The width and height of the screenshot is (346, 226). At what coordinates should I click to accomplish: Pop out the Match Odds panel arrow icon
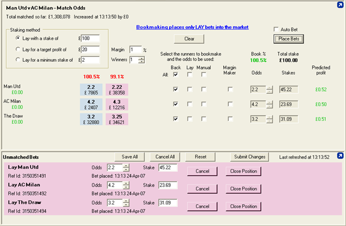coord(340,5)
